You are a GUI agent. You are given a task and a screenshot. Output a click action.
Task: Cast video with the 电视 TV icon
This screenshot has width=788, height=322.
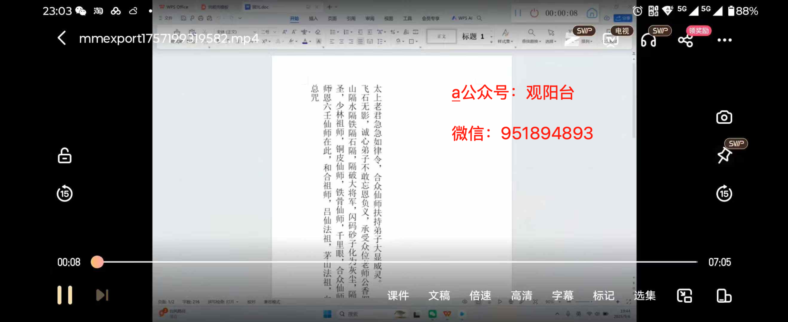(611, 39)
